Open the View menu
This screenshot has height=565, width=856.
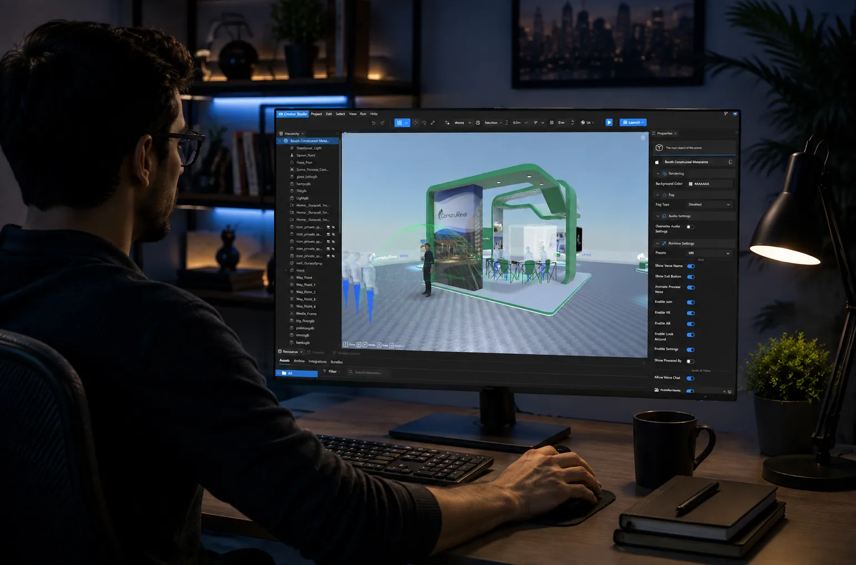click(353, 114)
